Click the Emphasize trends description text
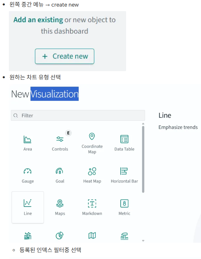201x259 pixels. tap(178, 127)
